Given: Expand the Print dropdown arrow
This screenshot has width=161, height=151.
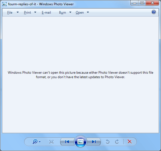Looking at the screenshot, I should pyautogui.click(x=35, y=12).
